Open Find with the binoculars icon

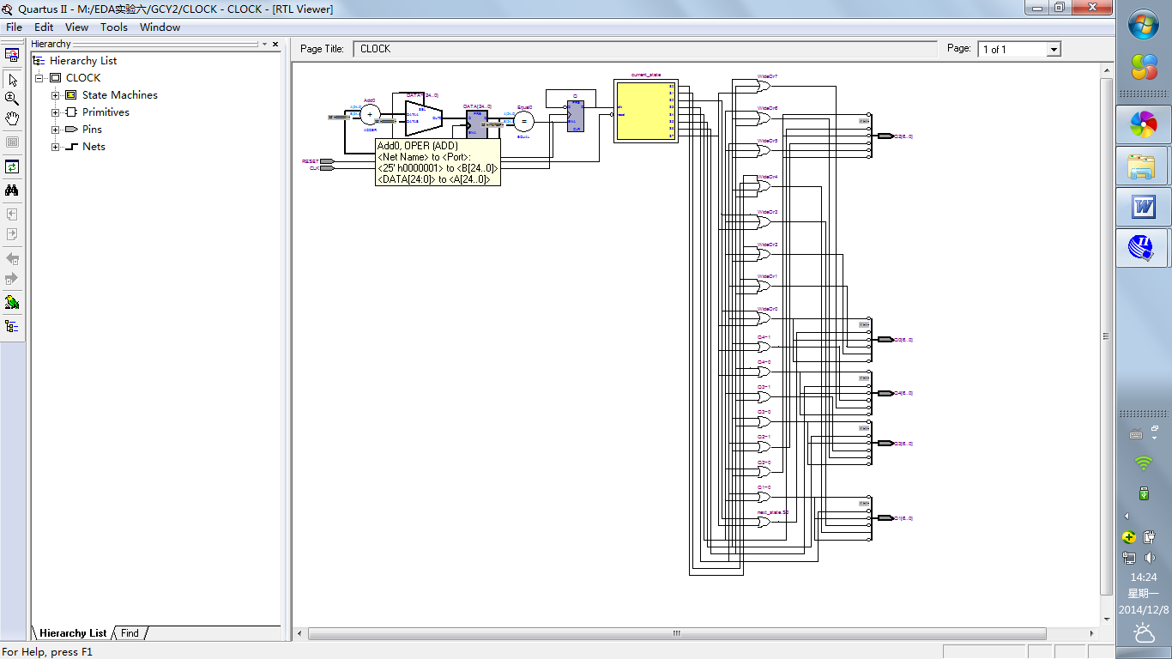pos(12,190)
